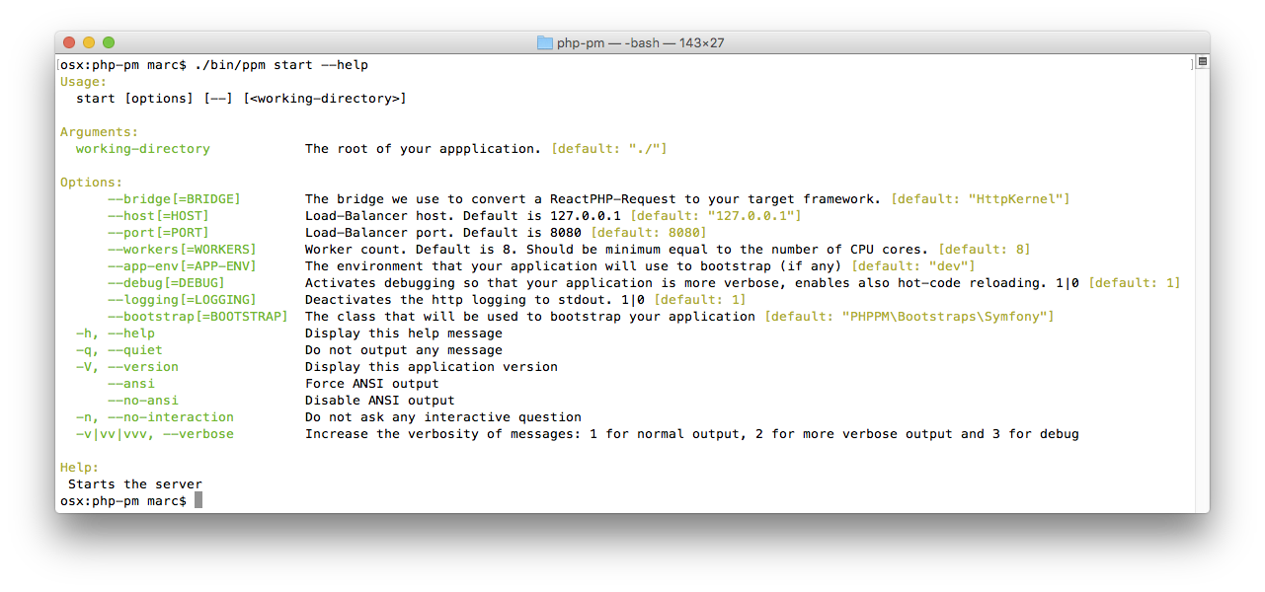Click the [default: "PHPPM\Bootstraps\Symfony"] value
Screen dimensions: 1265x592
(909, 317)
